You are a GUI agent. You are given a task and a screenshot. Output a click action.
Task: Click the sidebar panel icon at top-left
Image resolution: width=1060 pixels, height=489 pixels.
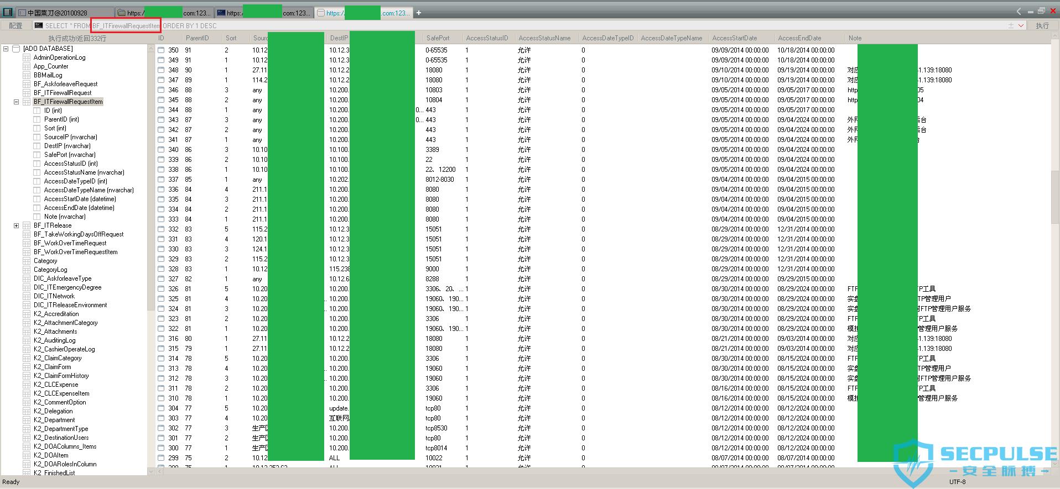7,12
